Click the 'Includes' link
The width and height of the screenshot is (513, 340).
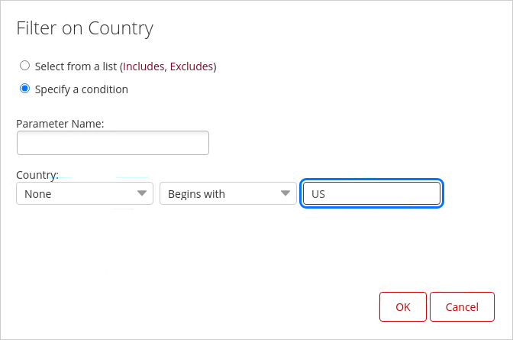tap(144, 66)
